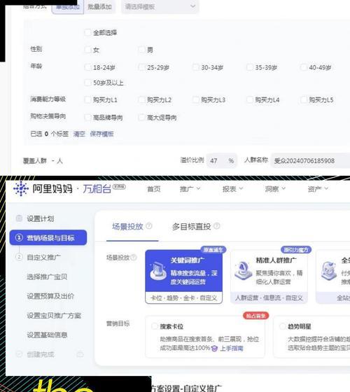Switch to the 场景投放 tab
This screenshot has width=350, height=392.
pos(127,227)
